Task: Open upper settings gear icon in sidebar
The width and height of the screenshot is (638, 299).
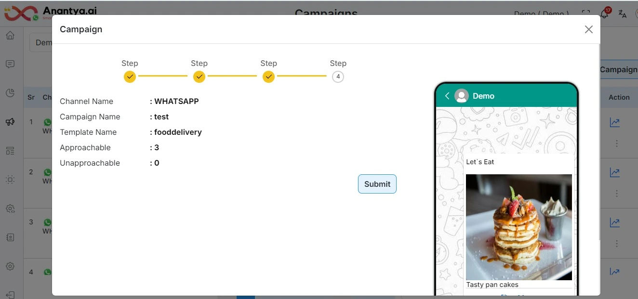Action: point(10,208)
